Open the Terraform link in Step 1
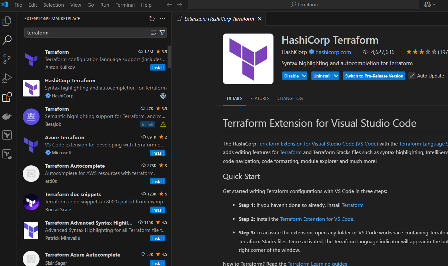Viewport: 448px width, 266px height. [x=353, y=205]
